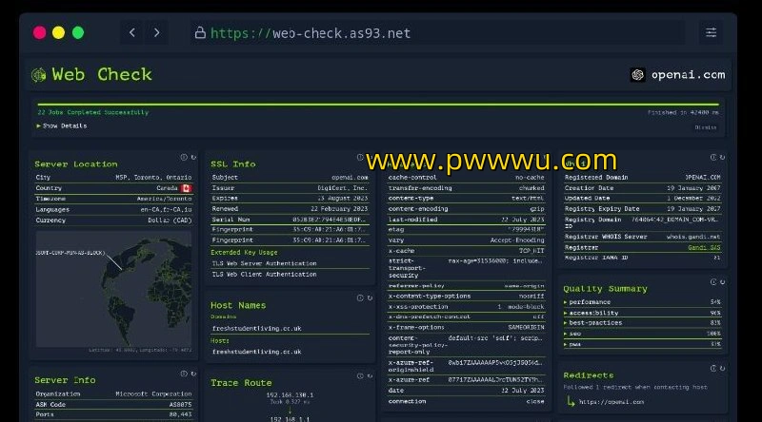Open info icon on Host Names card

pos(360,297)
